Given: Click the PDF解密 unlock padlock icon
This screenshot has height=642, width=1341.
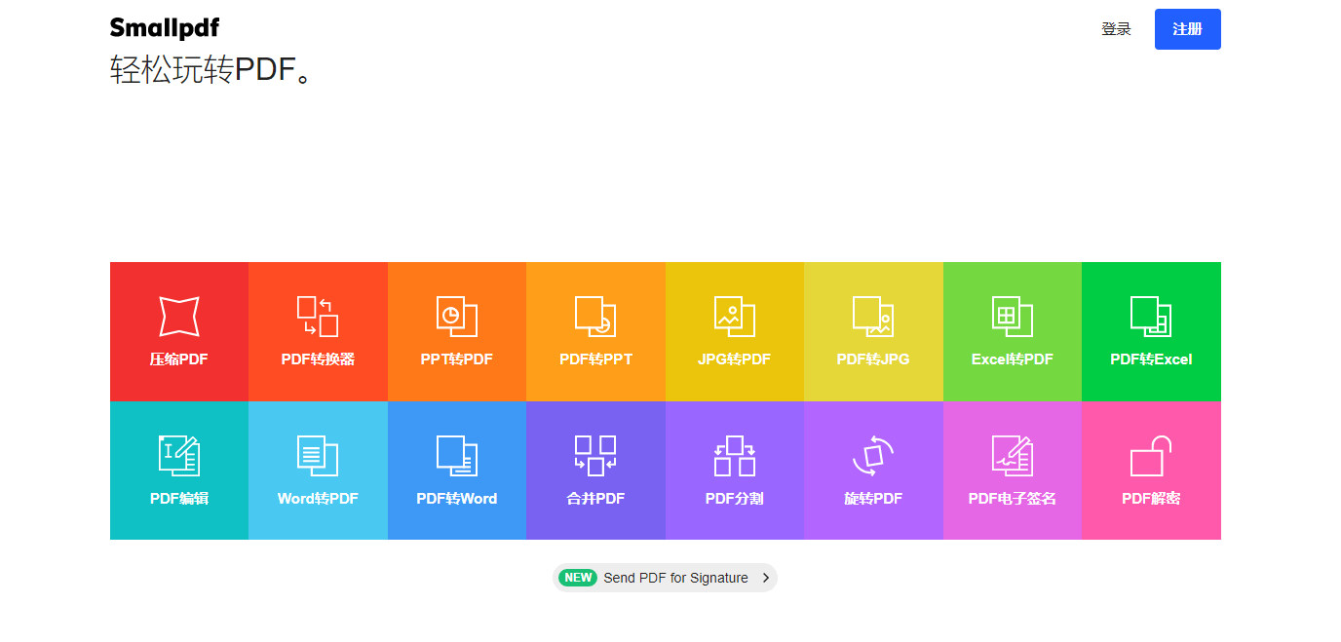Looking at the screenshot, I should click(1151, 456).
